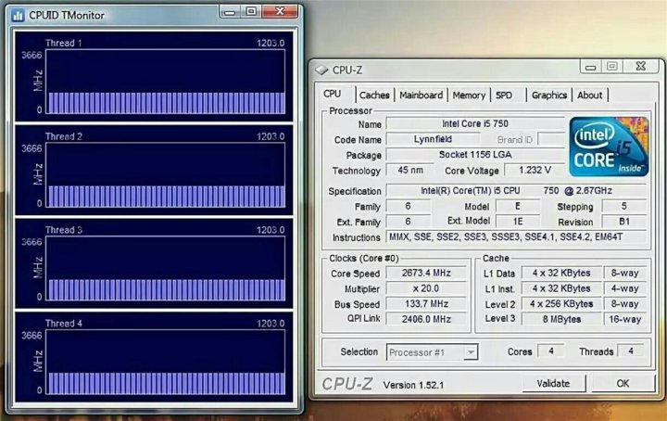Image resolution: width=667 pixels, height=421 pixels.
Task: Minimize the CPU-Z window
Action: pyautogui.click(x=588, y=67)
